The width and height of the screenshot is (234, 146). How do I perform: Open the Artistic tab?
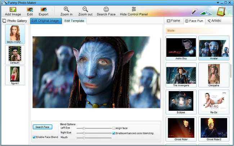(214, 21)
